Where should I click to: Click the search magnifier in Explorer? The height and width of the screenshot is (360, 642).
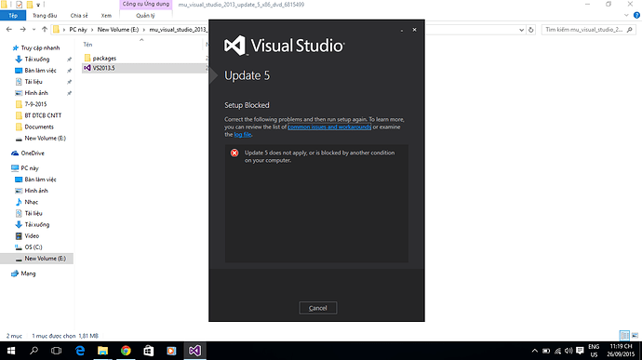629,30
